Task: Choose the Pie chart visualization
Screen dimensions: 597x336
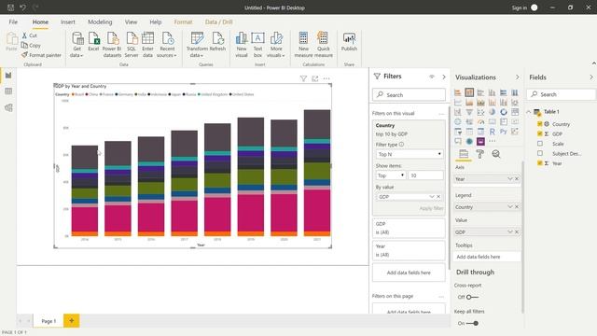Action: click(x=492, y=112)
